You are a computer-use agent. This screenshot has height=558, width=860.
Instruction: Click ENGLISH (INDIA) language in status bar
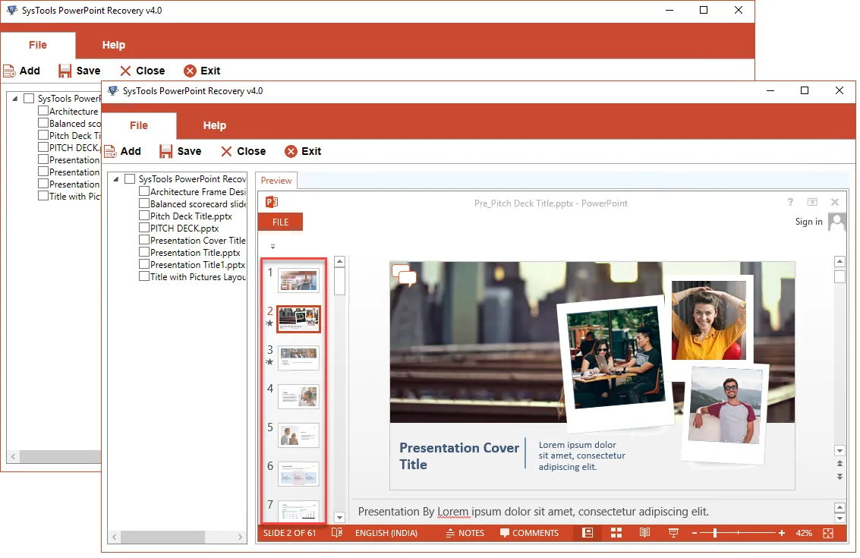386,533
